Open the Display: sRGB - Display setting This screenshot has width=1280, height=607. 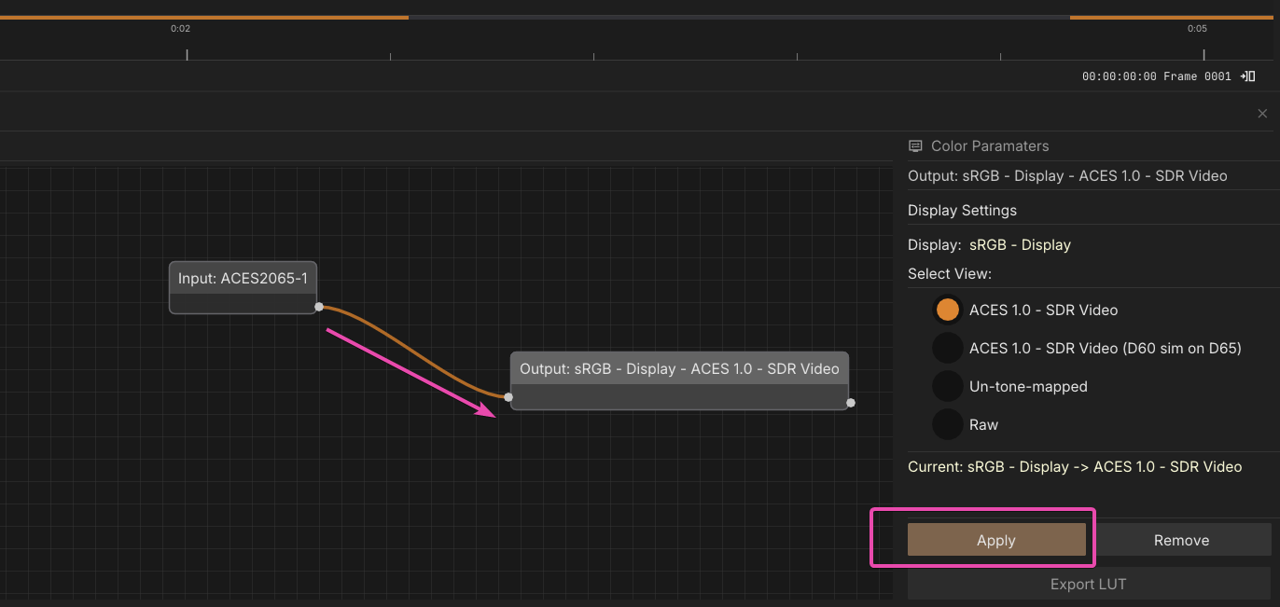(1019, 245)
